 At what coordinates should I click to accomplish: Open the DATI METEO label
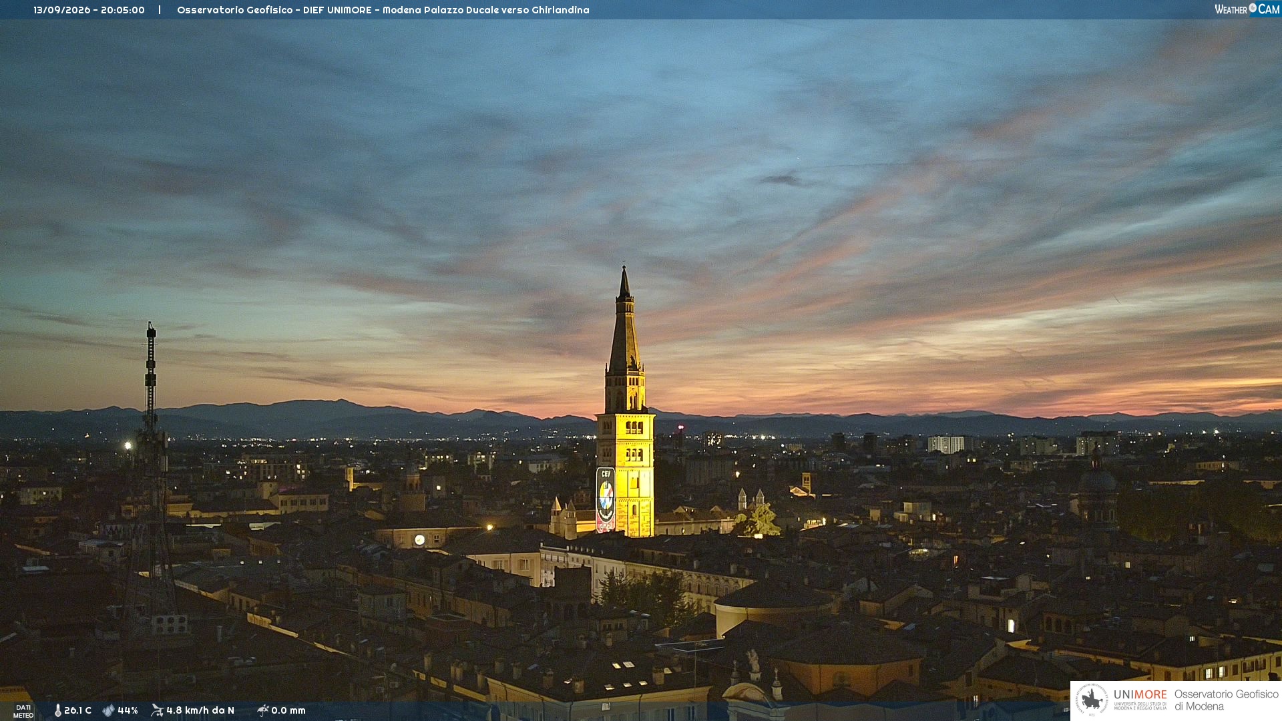[x=23, y=711]
